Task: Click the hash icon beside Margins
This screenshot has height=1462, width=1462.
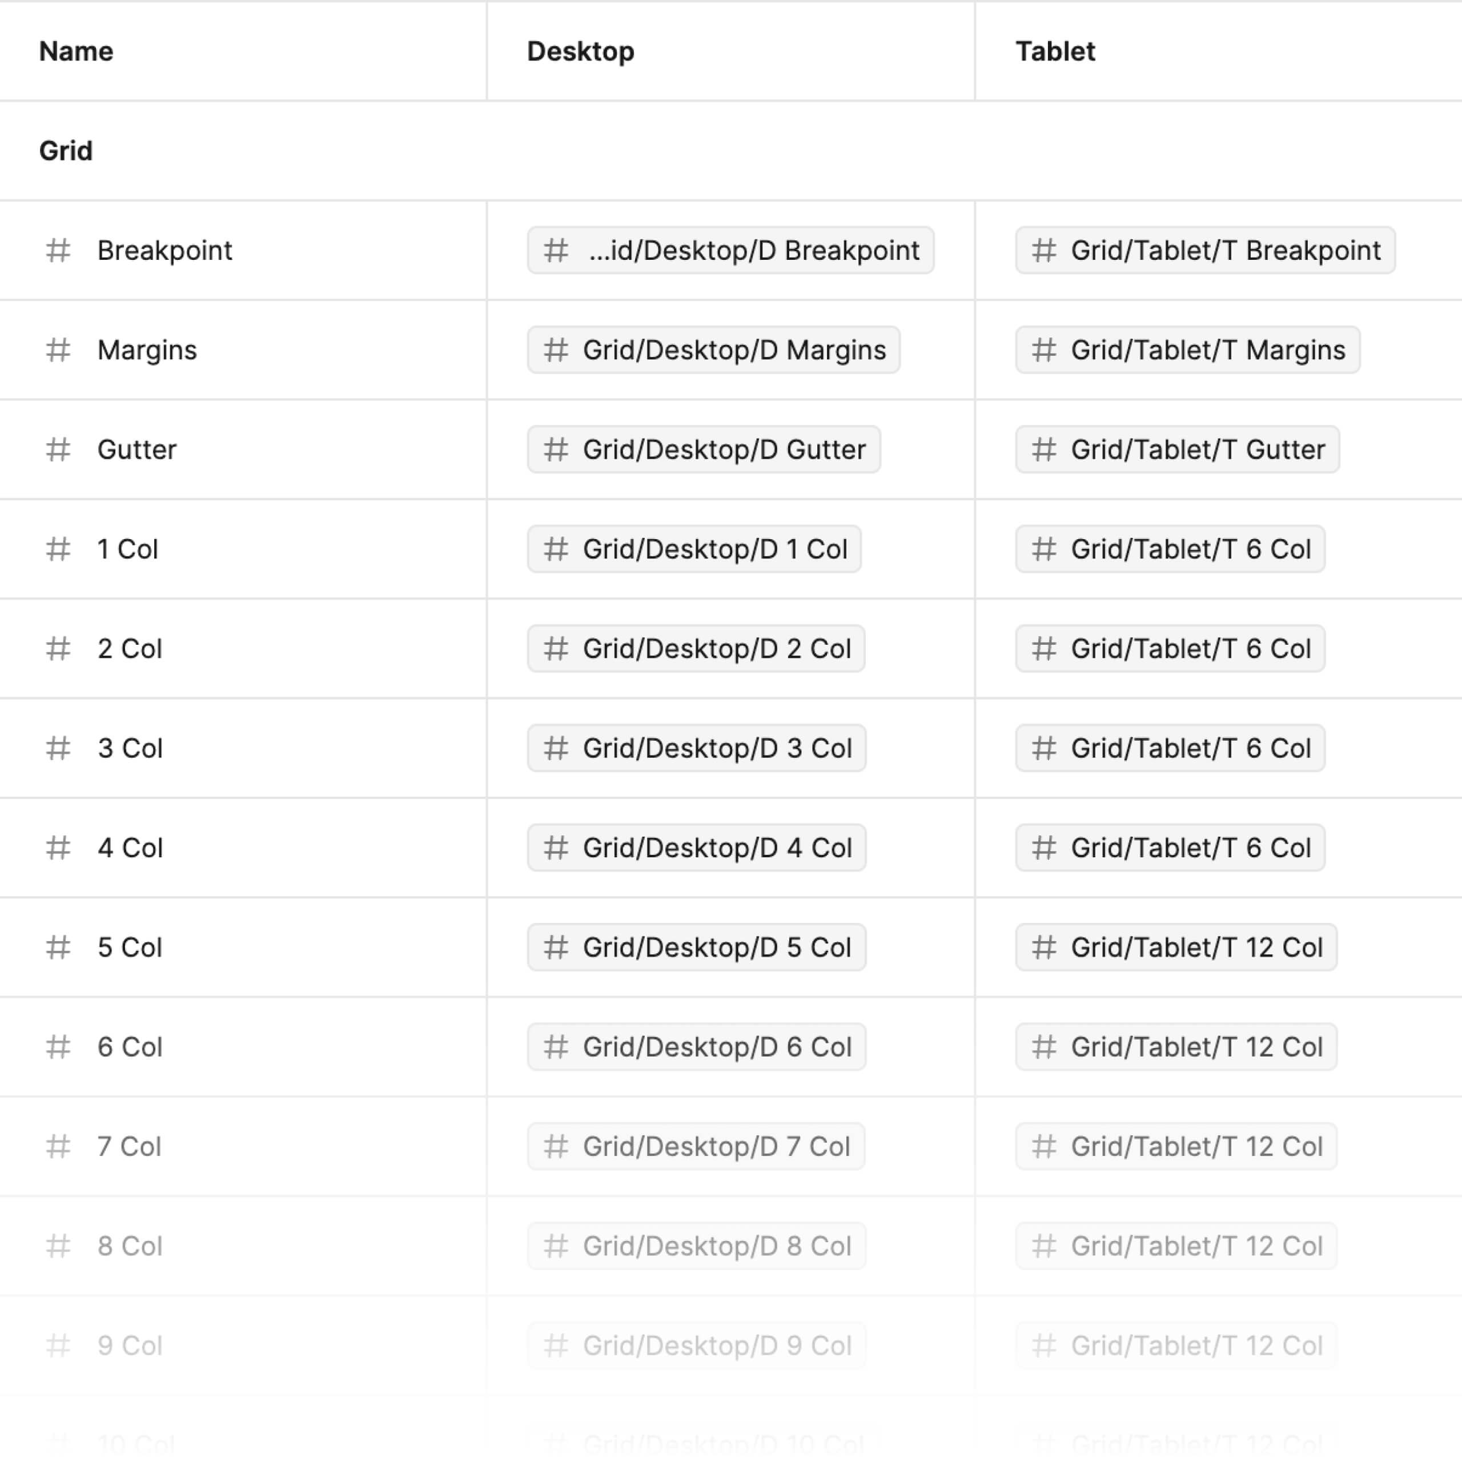Action: tap(58, 350)
